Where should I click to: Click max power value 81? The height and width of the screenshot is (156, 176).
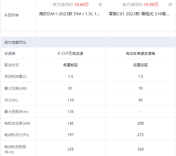pos(70,88)
